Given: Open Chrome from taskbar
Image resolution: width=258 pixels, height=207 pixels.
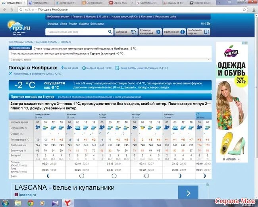Looking at the screenshot, I should (x=31, y=203).
